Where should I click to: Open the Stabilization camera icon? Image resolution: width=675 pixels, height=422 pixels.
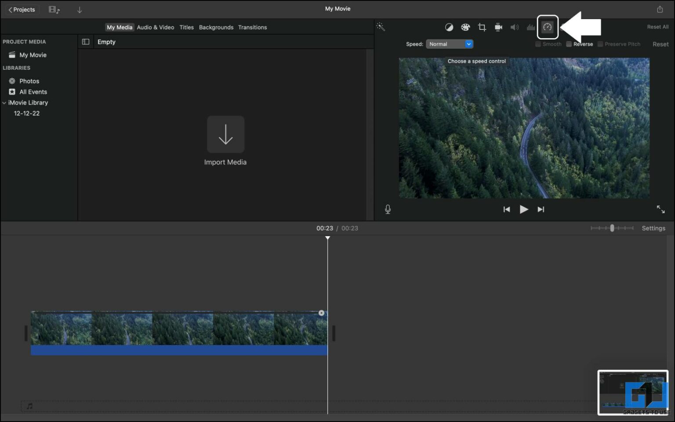[x=498, y=27]
